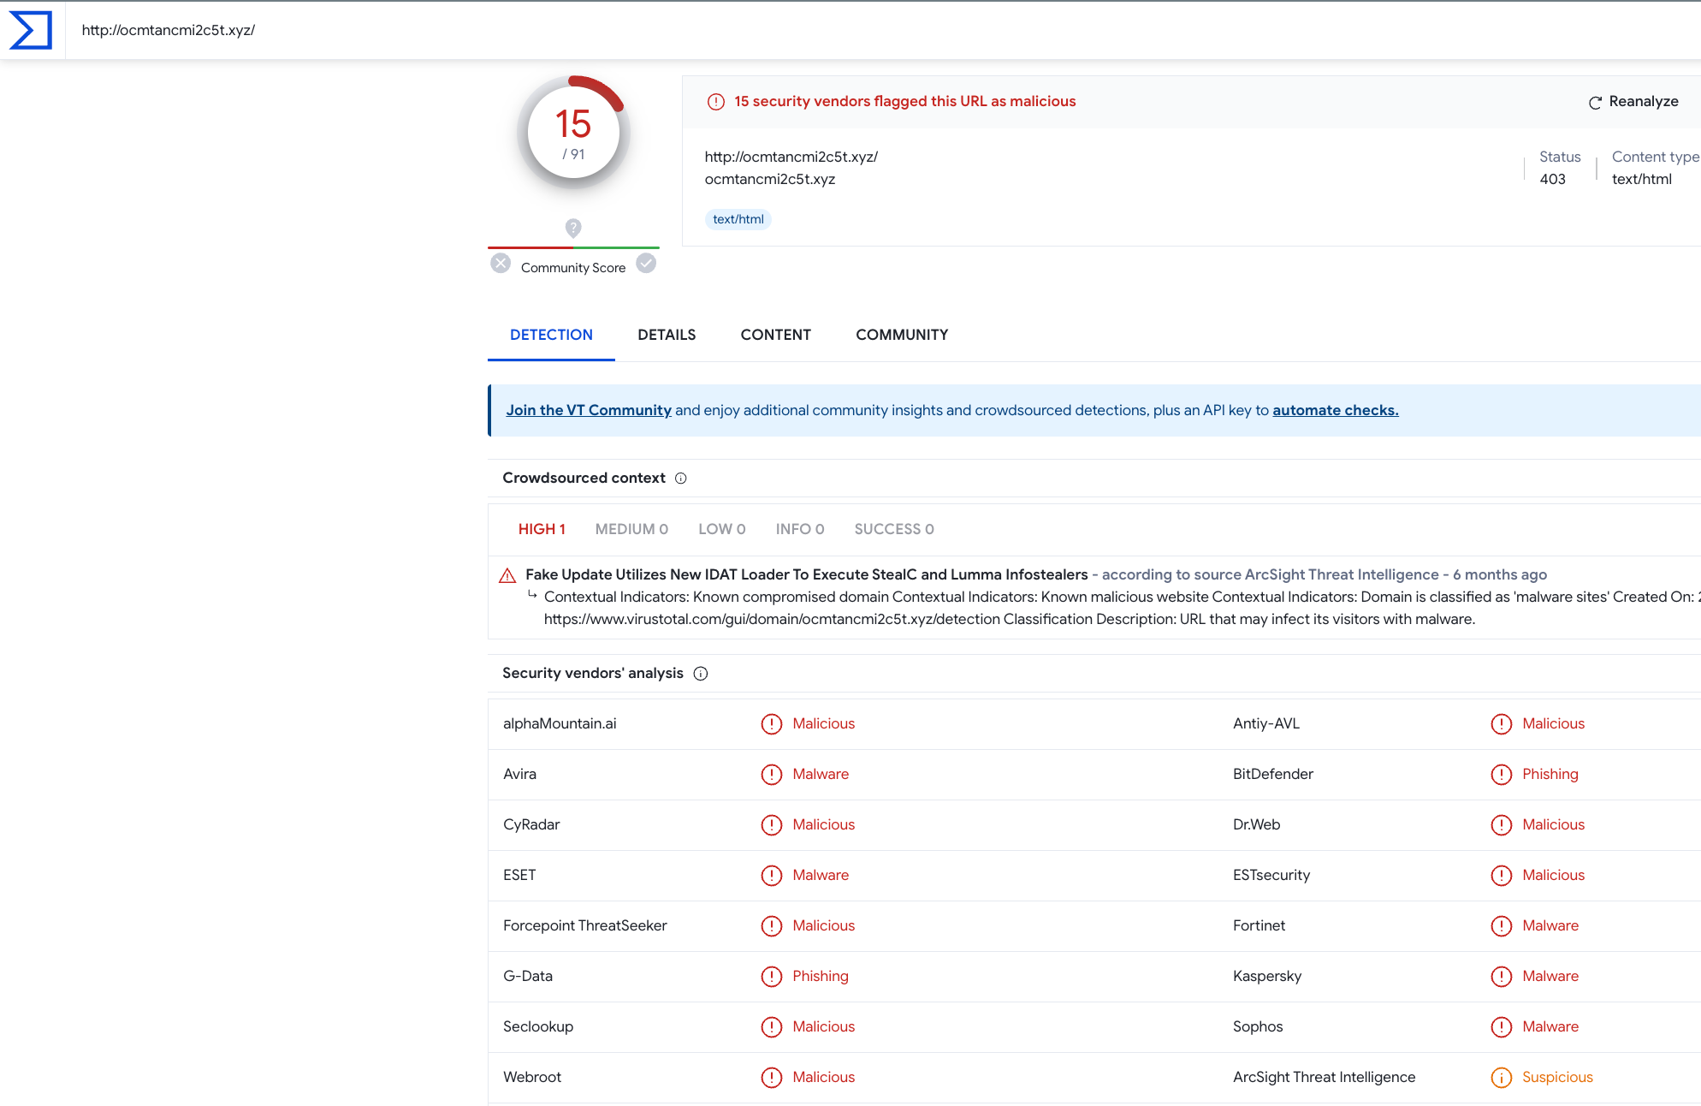The width and height of the screenshot is (1701, 1106).
Task: Click the Antiy-AVL malicious alert icon
Action: 1502,724
